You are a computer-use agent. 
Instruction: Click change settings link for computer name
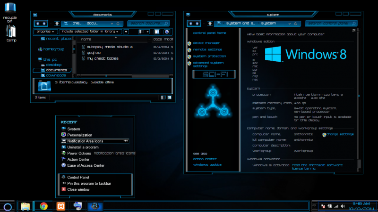(x=340, y=134)
